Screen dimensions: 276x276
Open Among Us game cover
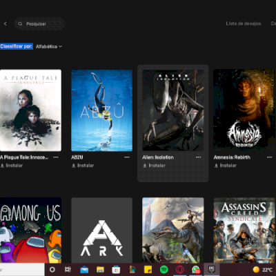pos(30,230)
